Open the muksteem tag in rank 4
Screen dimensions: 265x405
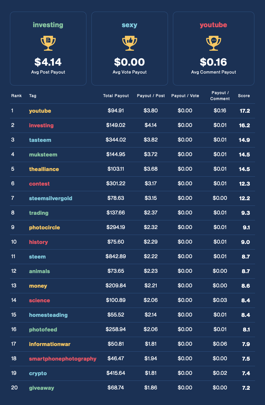[x=43, y=154]
